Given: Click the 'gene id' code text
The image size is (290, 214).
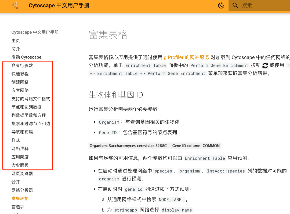Looking at the screenshot, I should (x=133, y=189).
